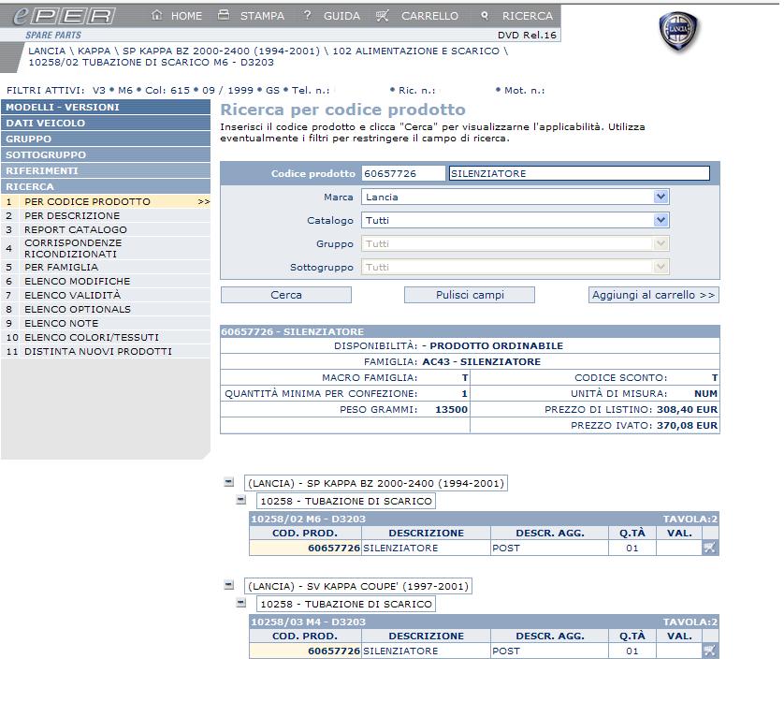Viewport: 784px width, 717px height.
Task: Open the GRUPPO section
Action: pos(106,139)
